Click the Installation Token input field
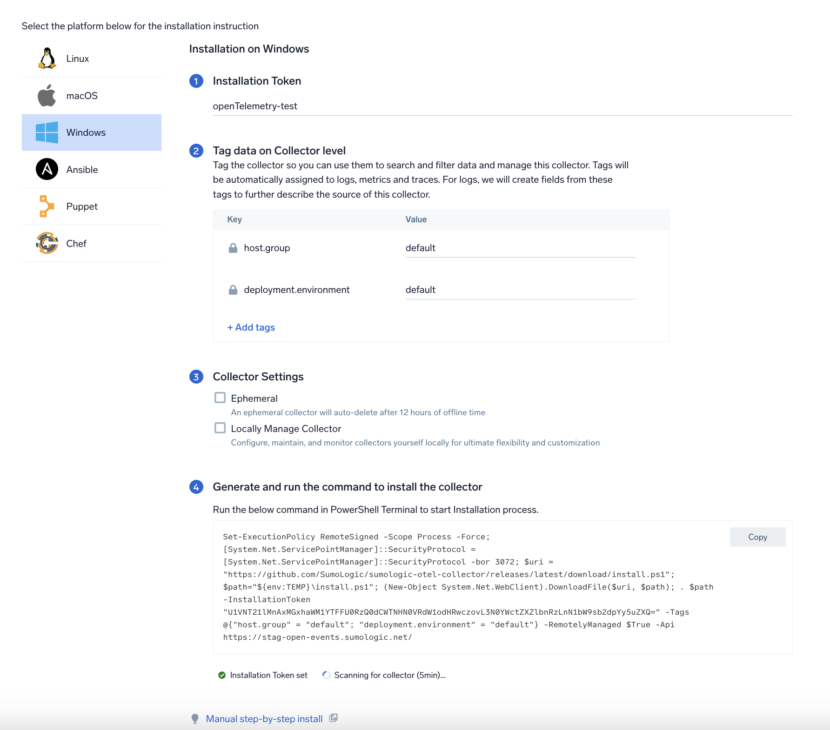This screenshot has width=830, height=730. (502, 106)
